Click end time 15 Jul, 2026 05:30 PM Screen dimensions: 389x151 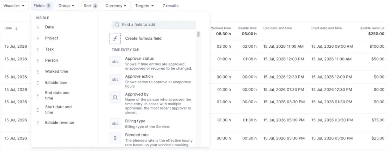[x=284, y=138]
